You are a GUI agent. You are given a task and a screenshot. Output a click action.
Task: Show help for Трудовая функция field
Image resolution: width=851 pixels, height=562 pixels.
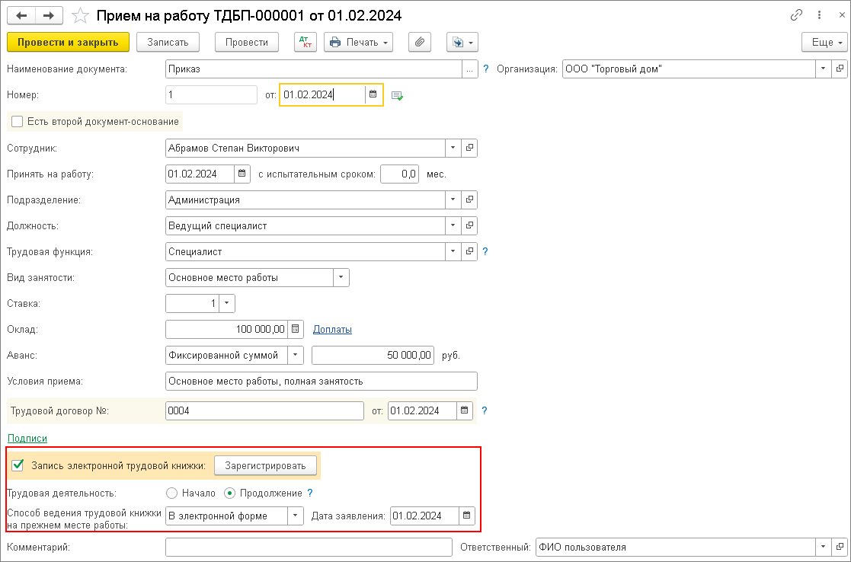pos(485,252)
